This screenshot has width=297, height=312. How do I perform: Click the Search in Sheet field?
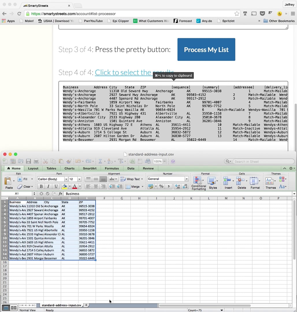pyautogui.click(x=259, y=161)
